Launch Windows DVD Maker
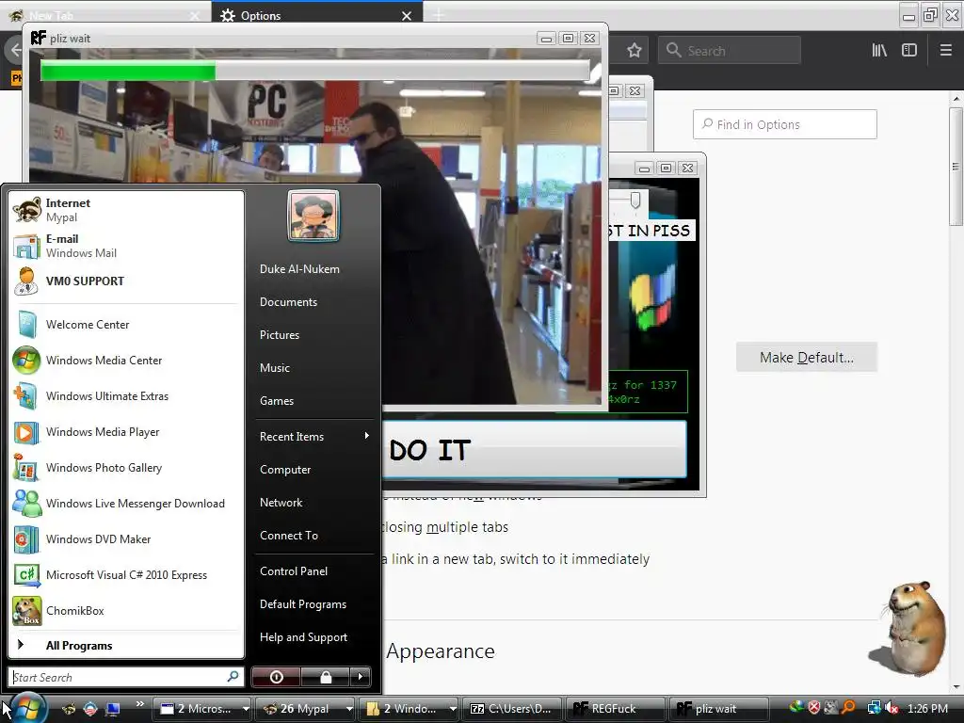 tap(126, 539)
